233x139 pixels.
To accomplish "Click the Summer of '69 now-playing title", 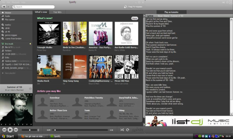I will 15,87.
